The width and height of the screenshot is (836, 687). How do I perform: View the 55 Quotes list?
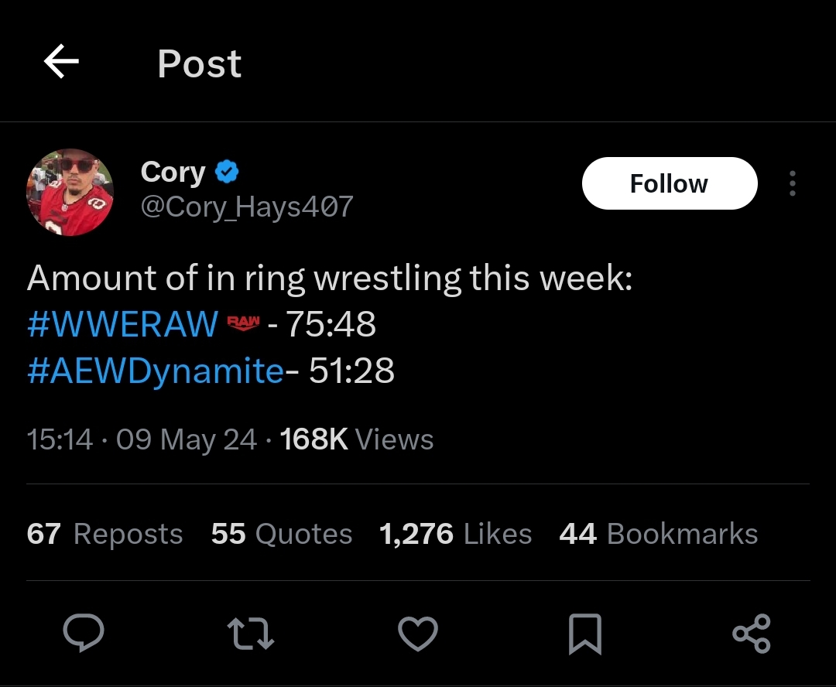[x=282, y=534]
